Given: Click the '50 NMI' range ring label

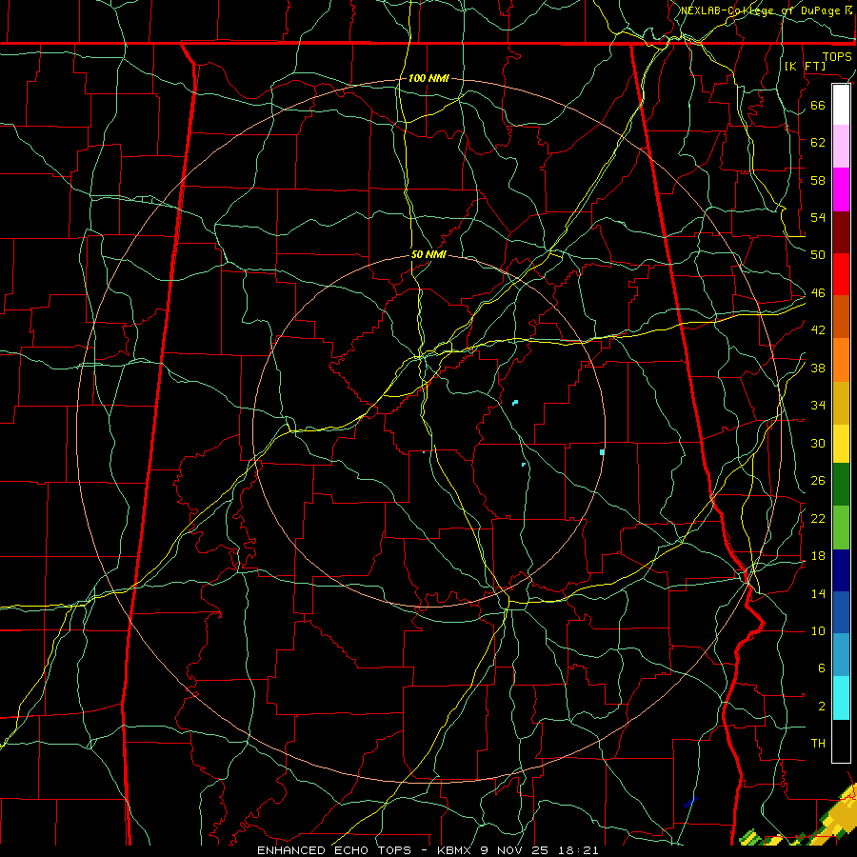Looking at the screenshot, I should tap(428, 254).
